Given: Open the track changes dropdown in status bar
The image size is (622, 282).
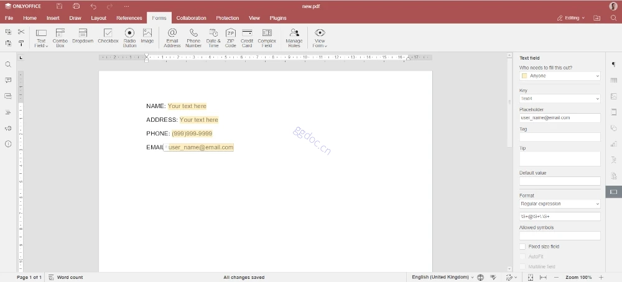Looking at the screenshot, I should pos(511,277).
